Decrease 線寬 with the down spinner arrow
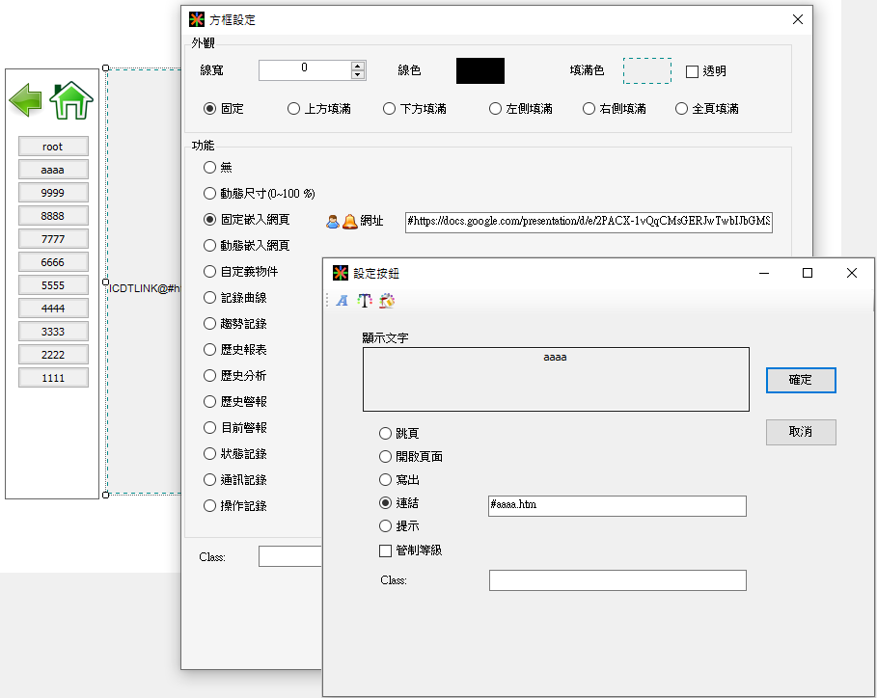The width and height of the screenshot is (877, 698). 358,75
